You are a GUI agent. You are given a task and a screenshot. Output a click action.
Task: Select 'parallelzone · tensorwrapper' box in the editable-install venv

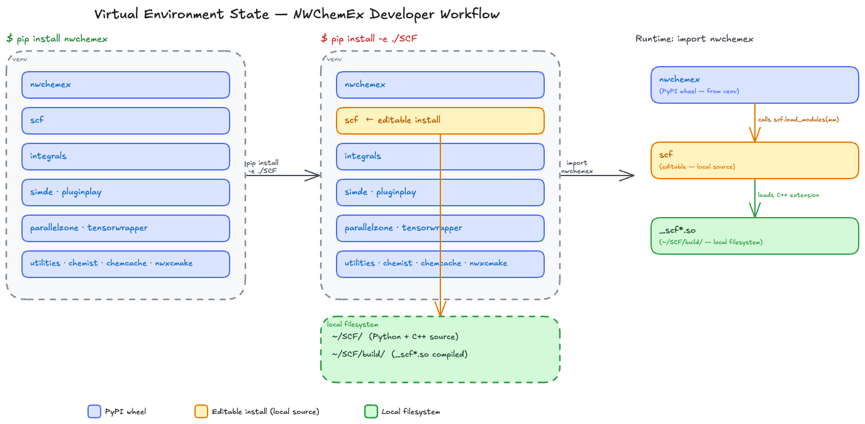440,228
